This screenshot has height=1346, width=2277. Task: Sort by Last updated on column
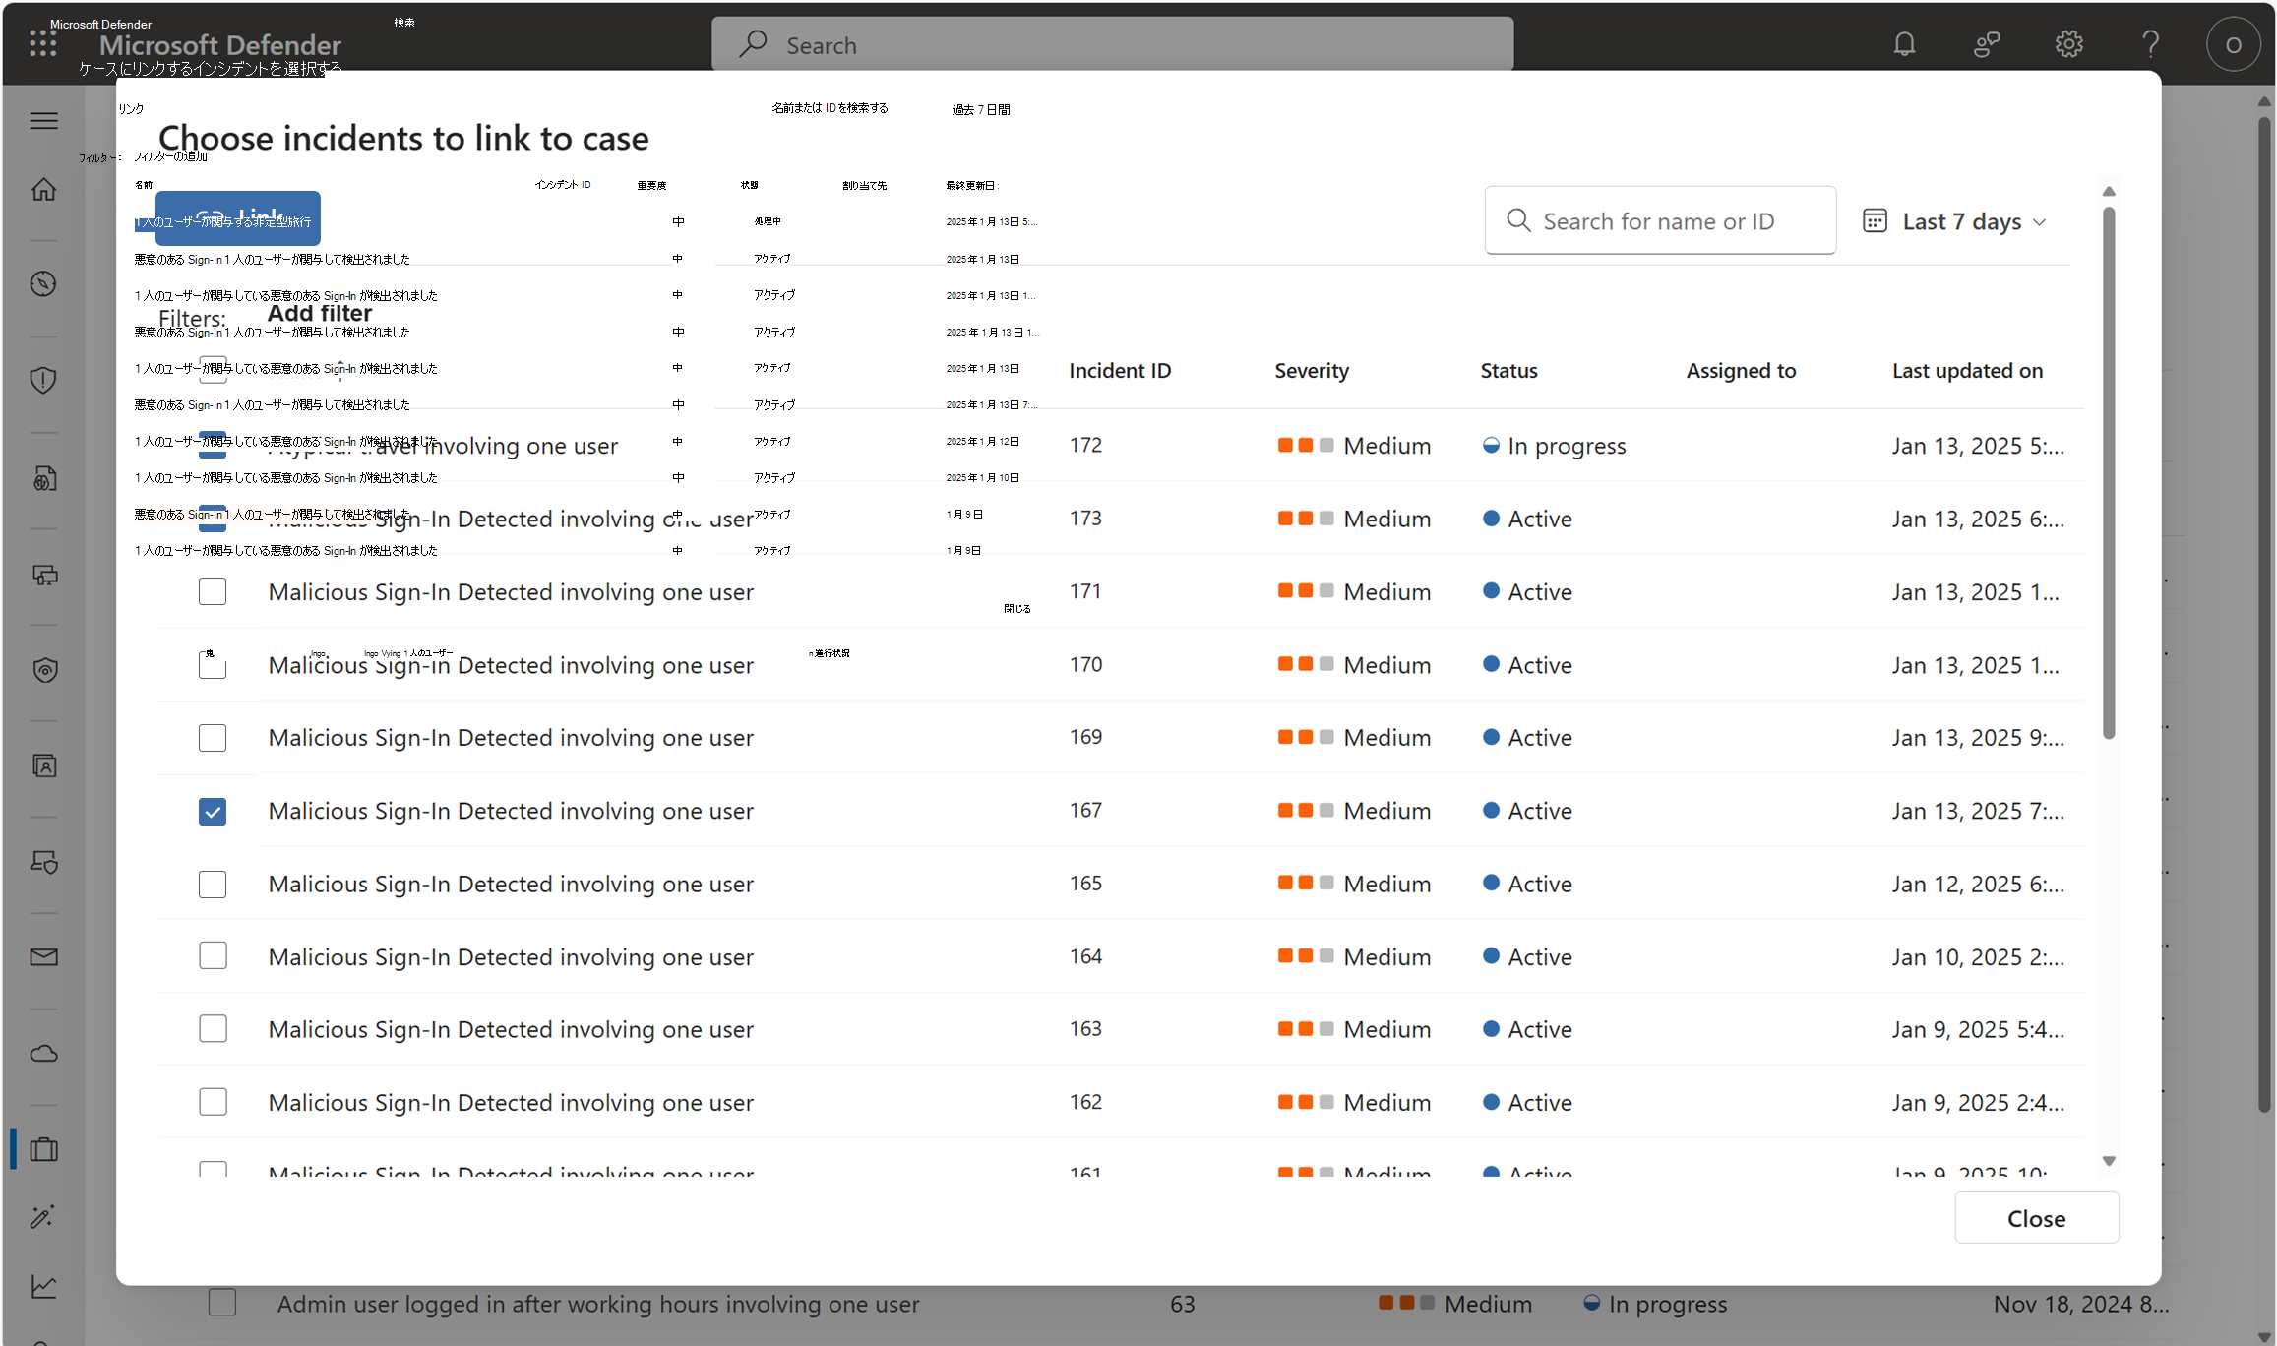pos(1966,371)
